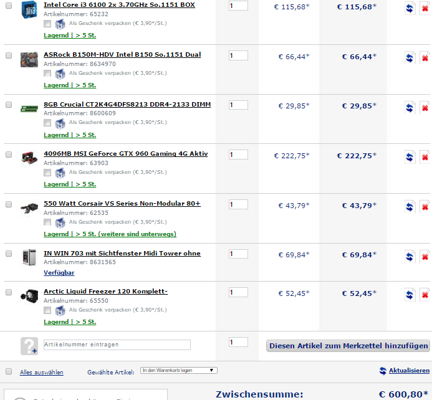Click gift wrap icon for Intel Core i3
The width and height of the screenshot is (432, 400).
pyautogui.click(x=60, y=24)
